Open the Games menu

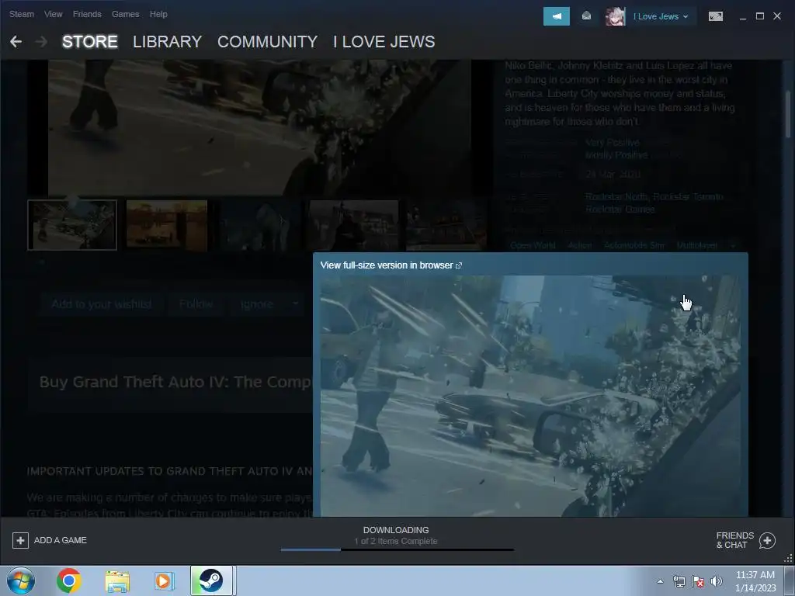(125, 14)
